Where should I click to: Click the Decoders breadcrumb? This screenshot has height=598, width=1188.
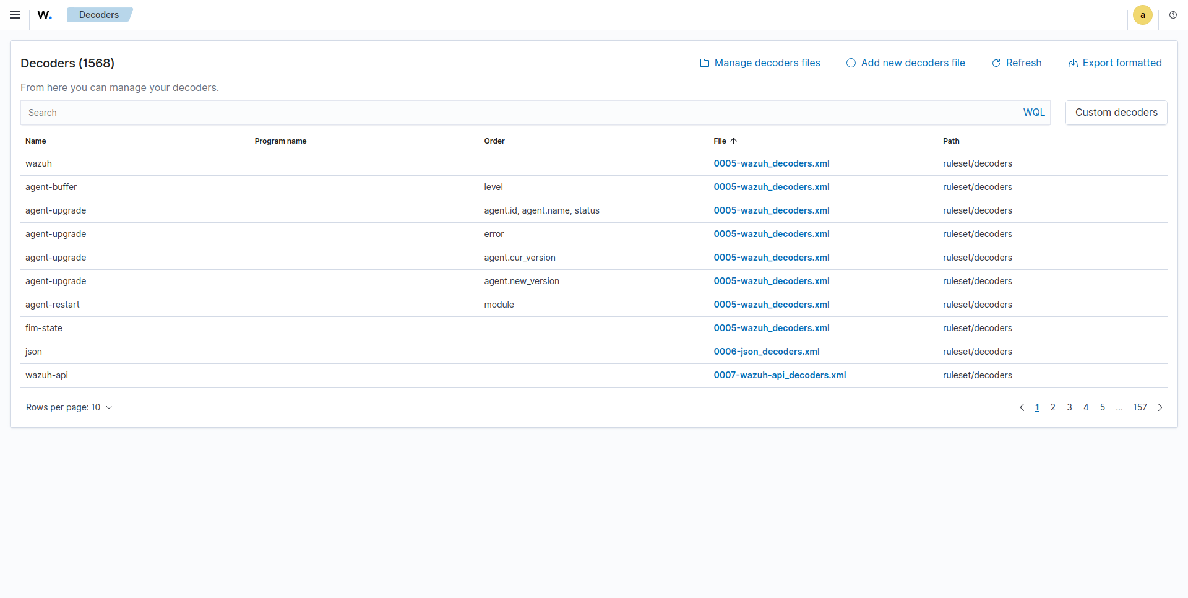pos(99,15)
